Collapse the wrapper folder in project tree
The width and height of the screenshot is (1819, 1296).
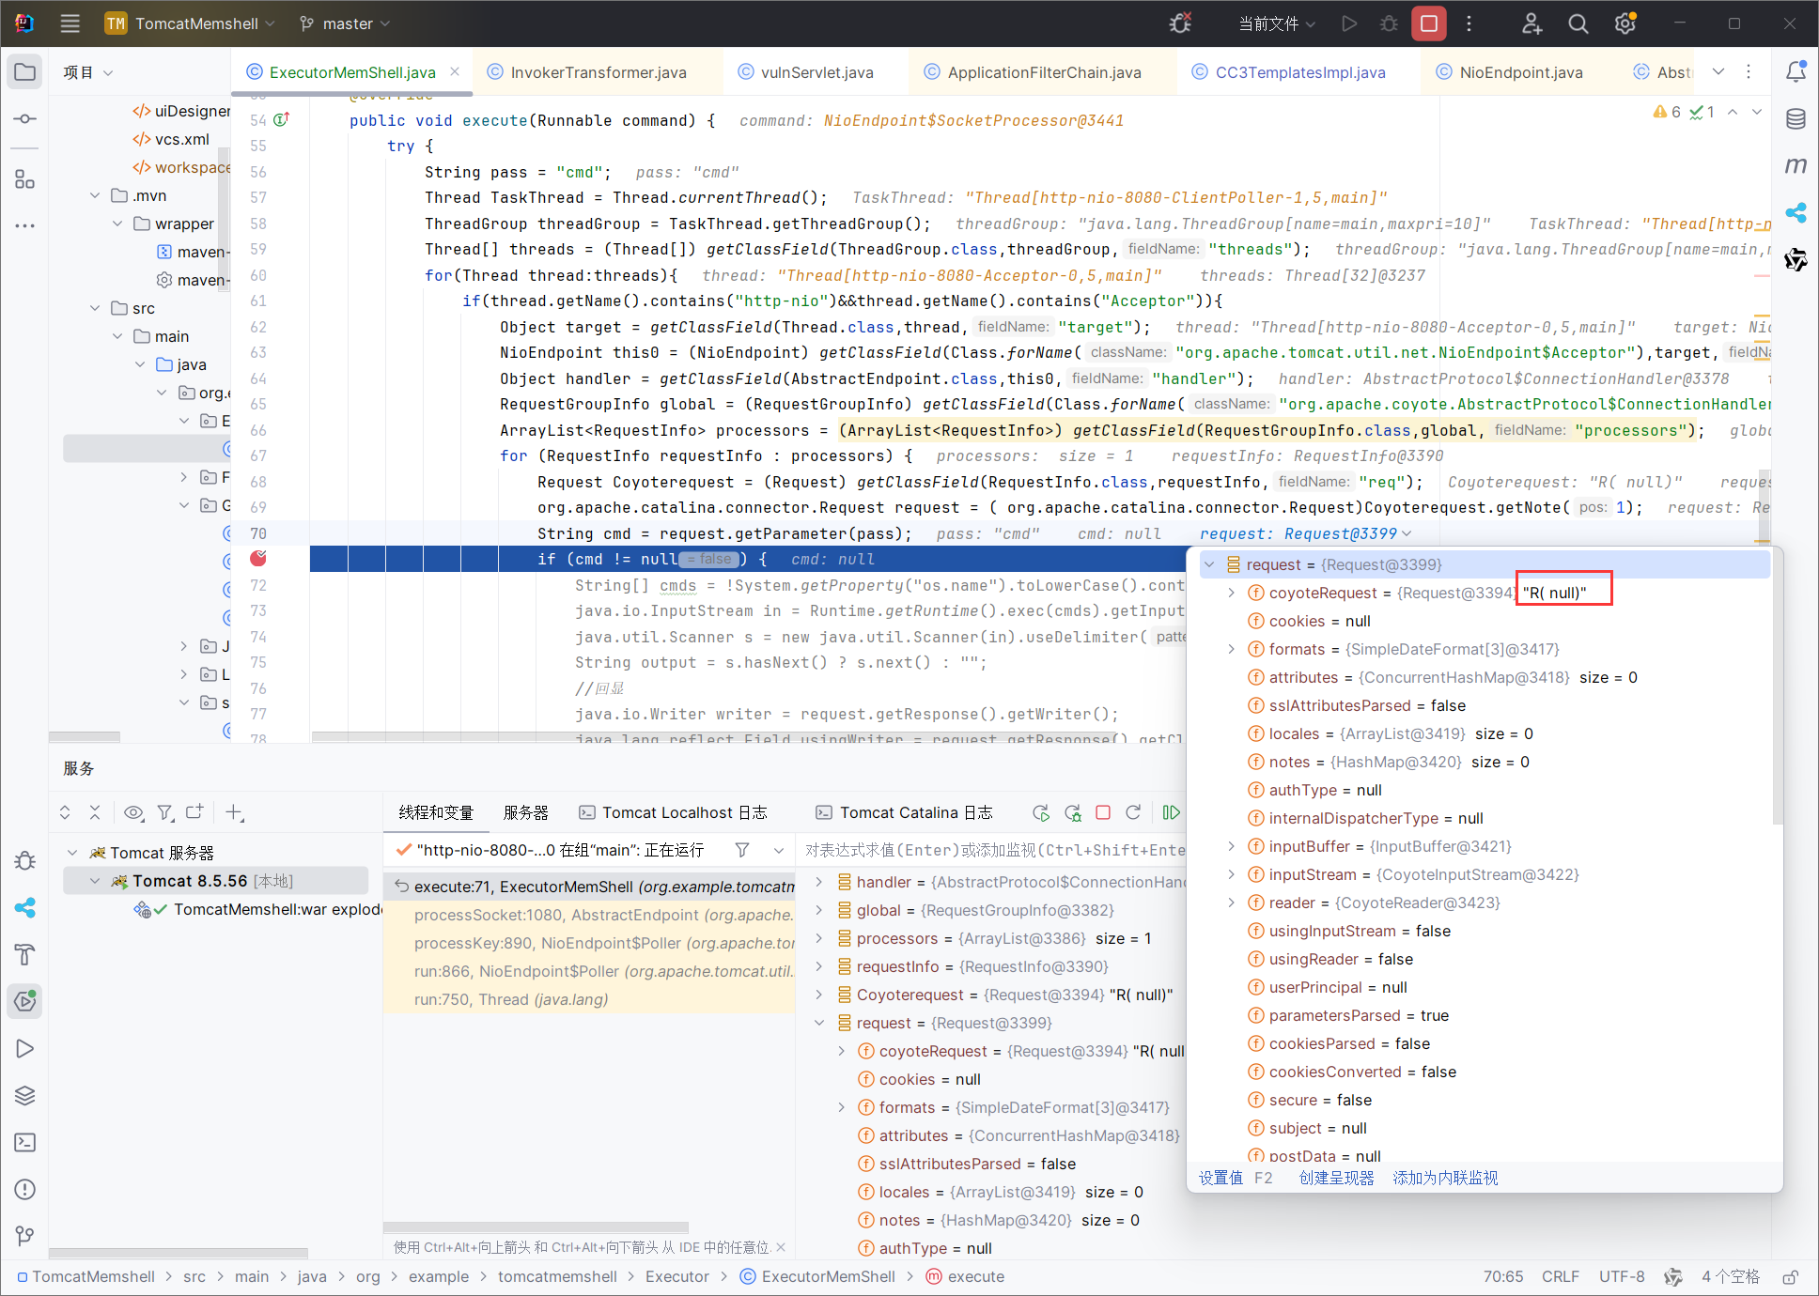tap(117, 224)
